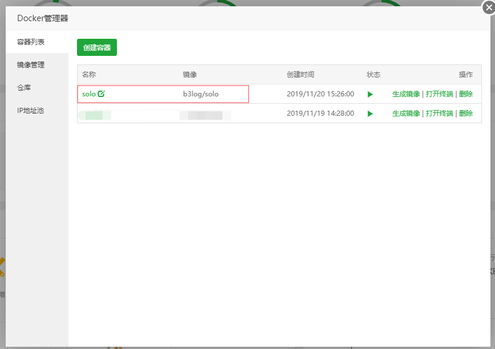This screenshot has height=349, width=495.
Task: Select the IP地址池 tab
Action: click(x=37, y=111)
